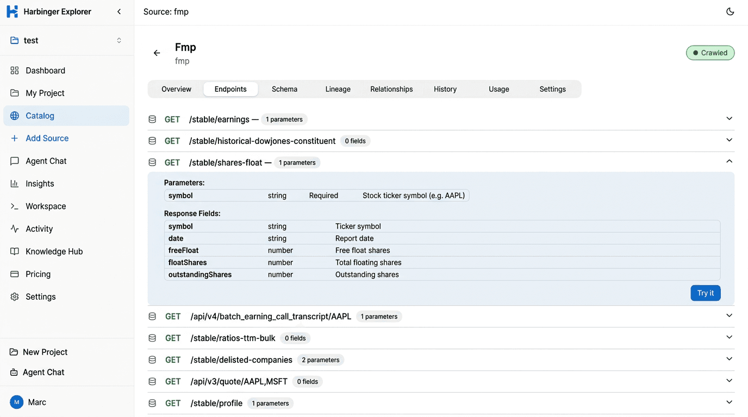The image size is (748, 417).
Task: Open the Dashboard from the sidebar
Action: click(45, 70)
